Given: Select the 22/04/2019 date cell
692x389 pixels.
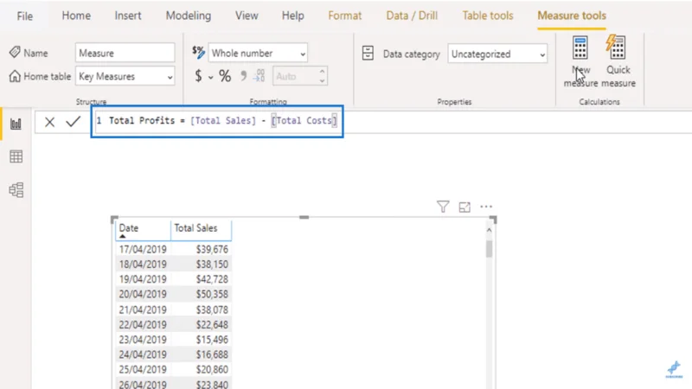Looking at the screenshot, I should pyautogui.click(x=143, y=325).
